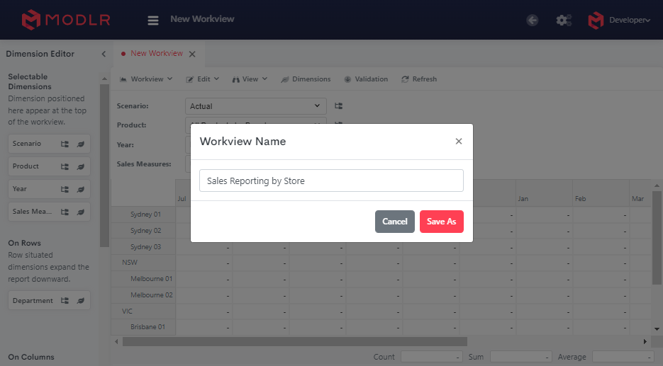663x366 pixels.
Task: Select the Scenario dimension label
Action: (27, 144)
